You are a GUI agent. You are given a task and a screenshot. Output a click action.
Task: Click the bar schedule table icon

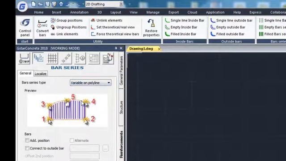point(94,59)
